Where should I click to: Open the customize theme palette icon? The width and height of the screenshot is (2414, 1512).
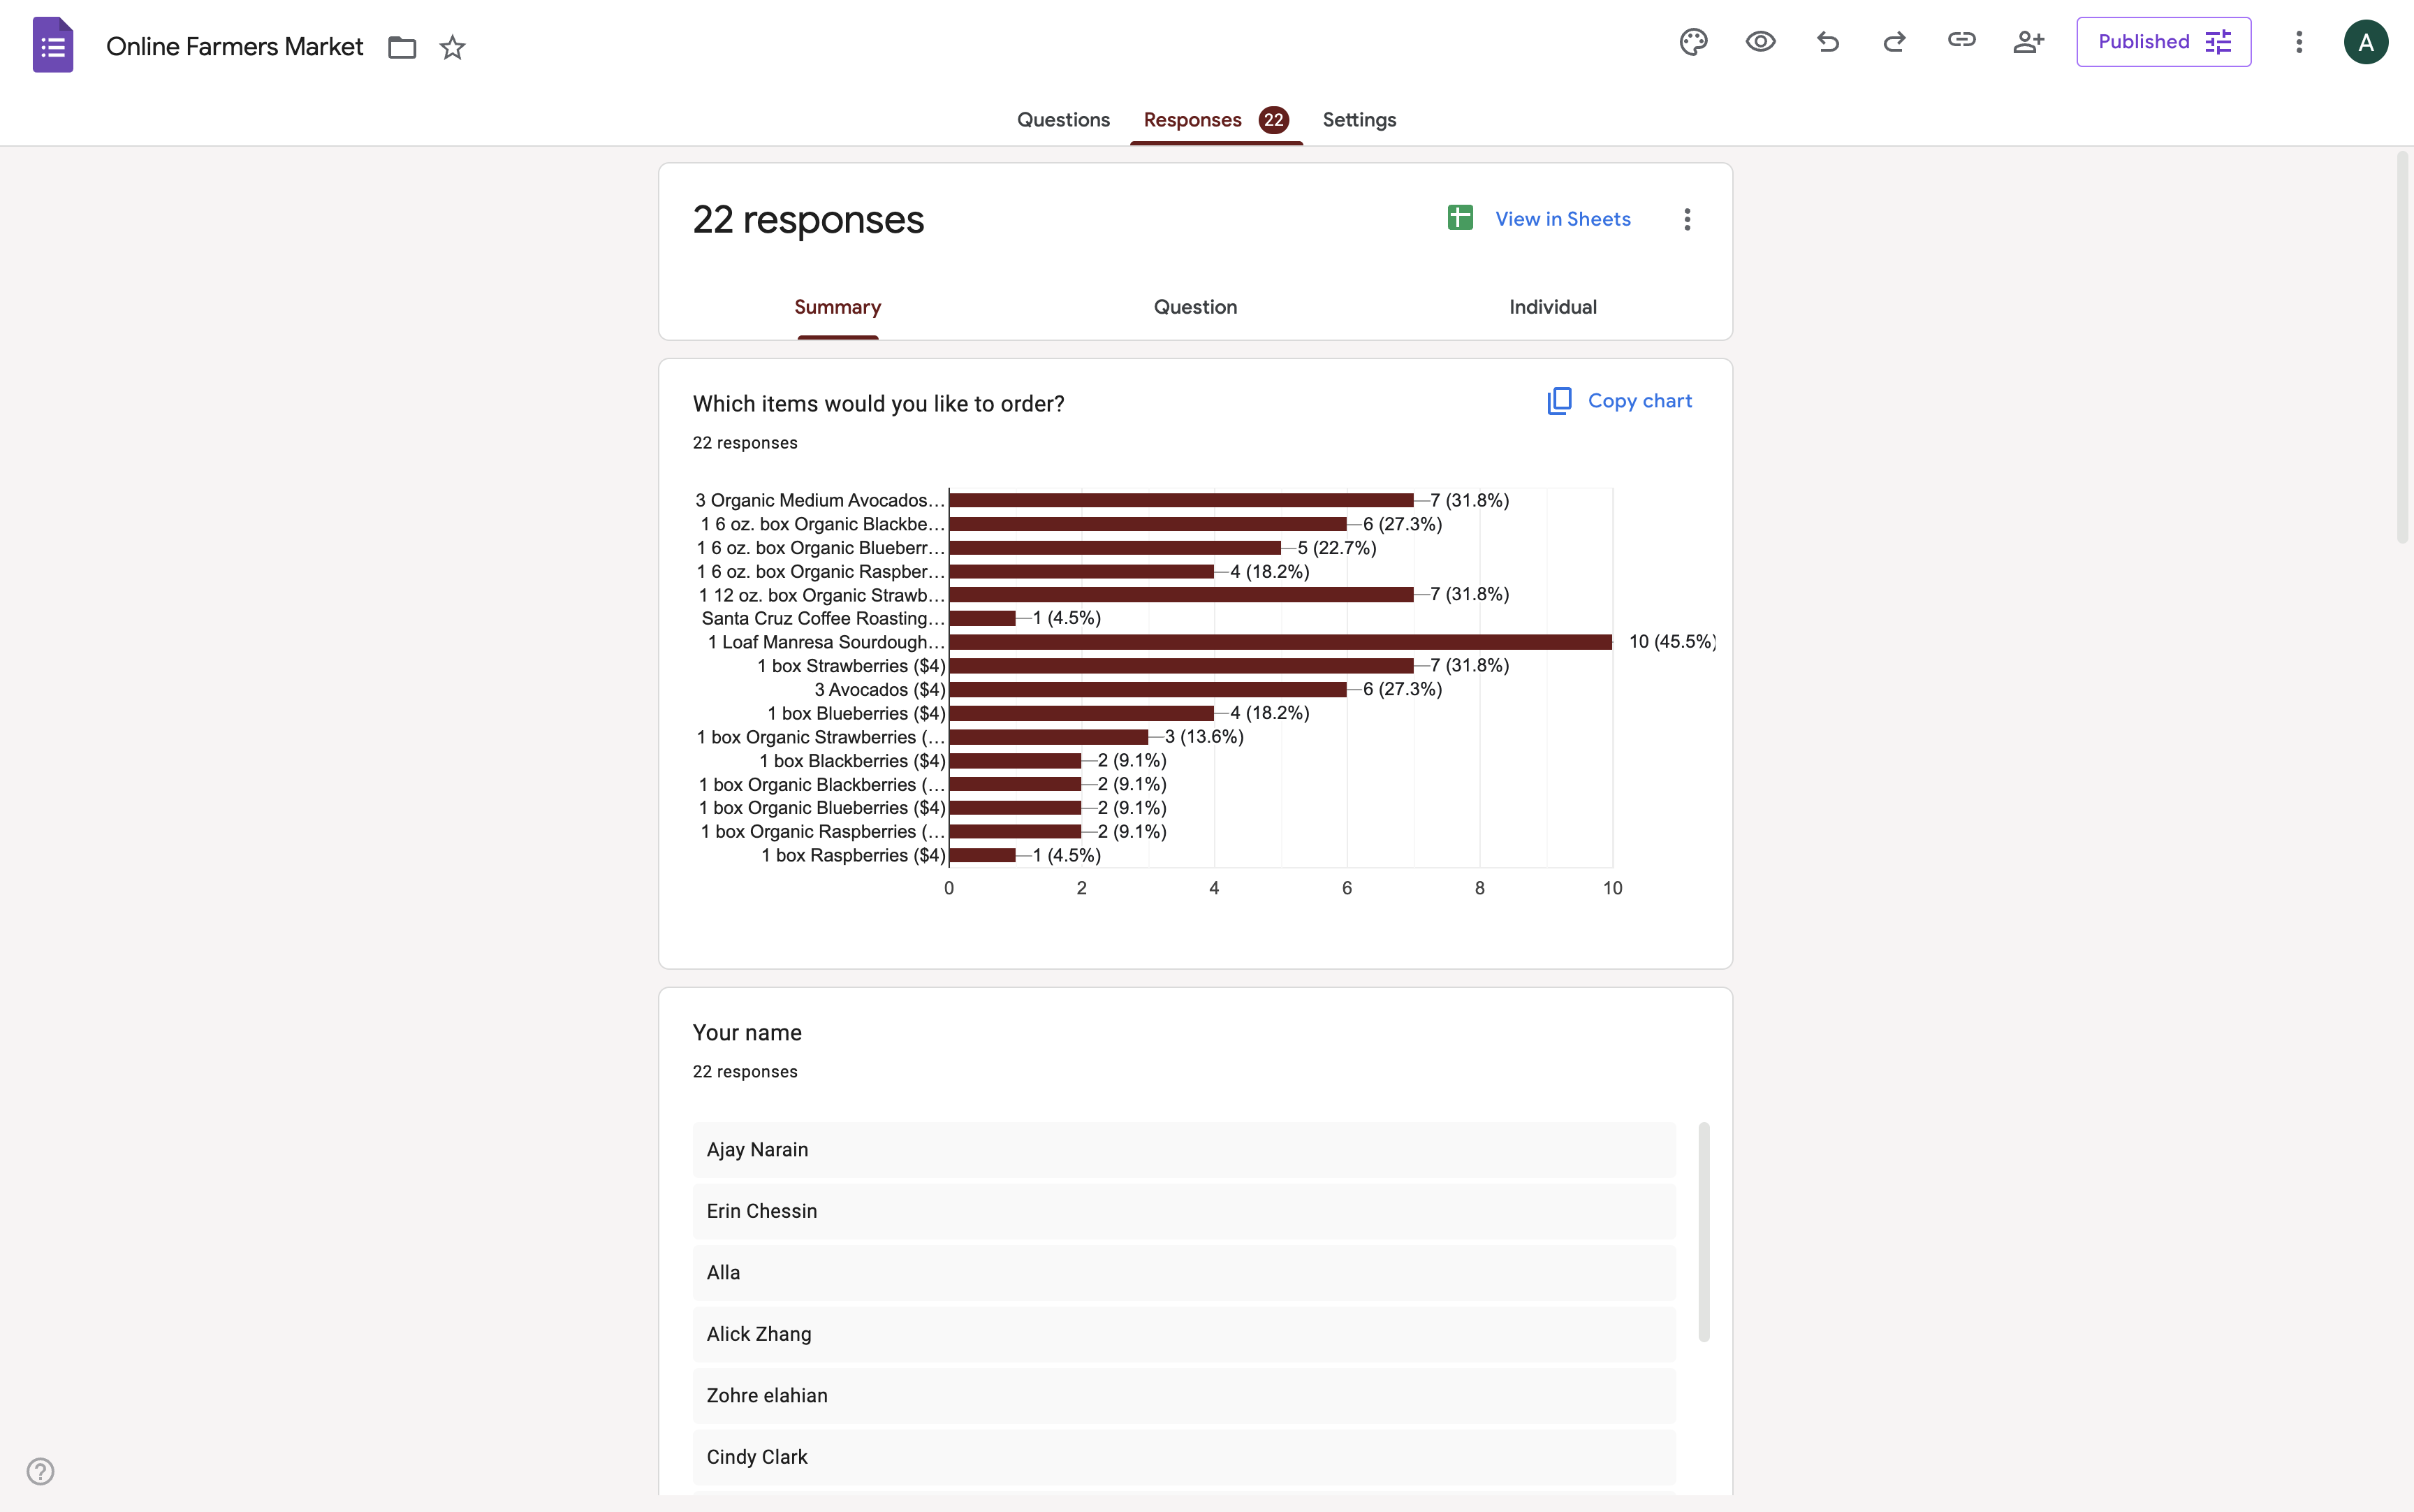coord(1693,42)
